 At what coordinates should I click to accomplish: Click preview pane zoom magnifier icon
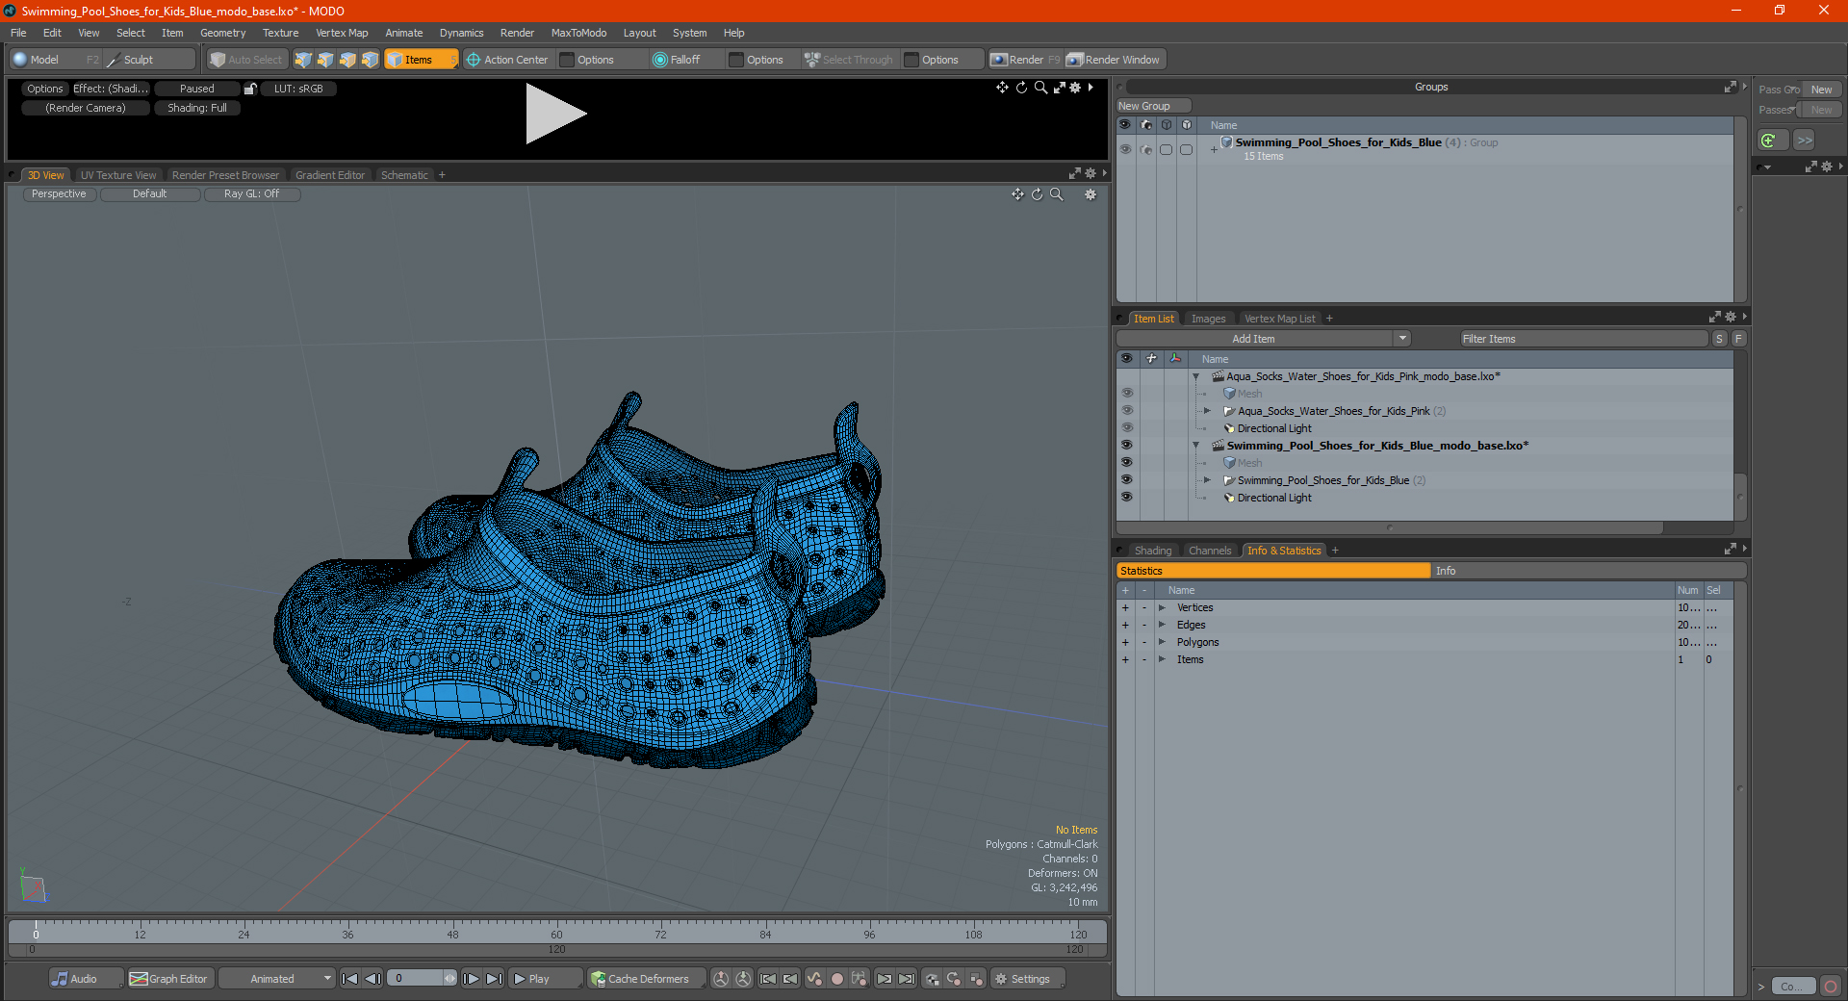(1040, 88)
